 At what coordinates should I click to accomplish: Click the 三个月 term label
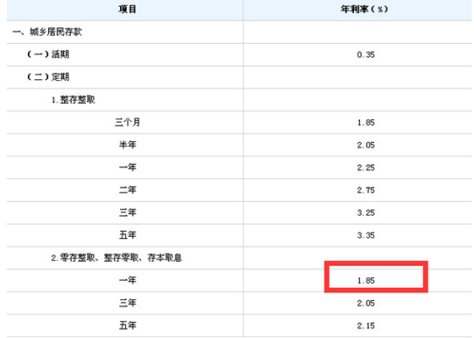128,123
